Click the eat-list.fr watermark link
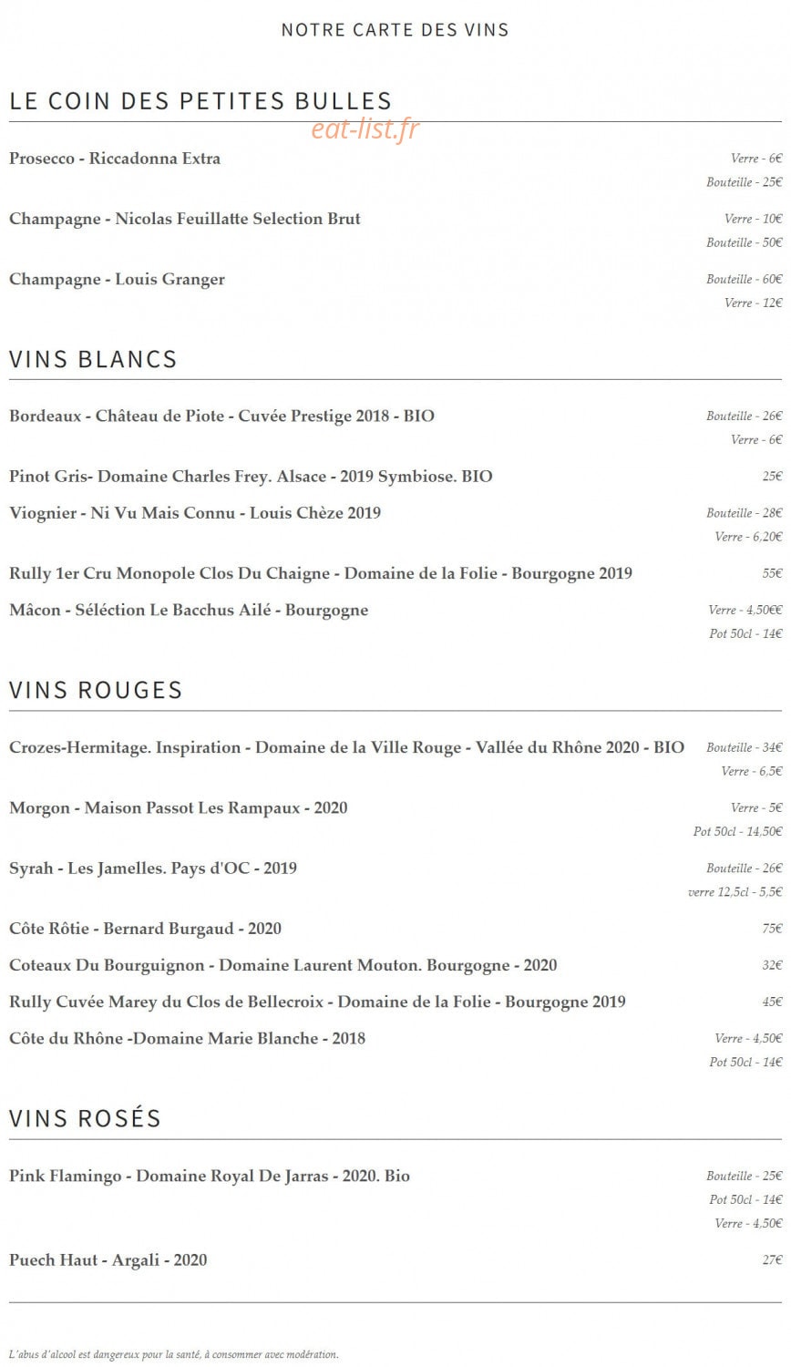The height and width of the screenshot is (1367, 791). coord(365,129)
